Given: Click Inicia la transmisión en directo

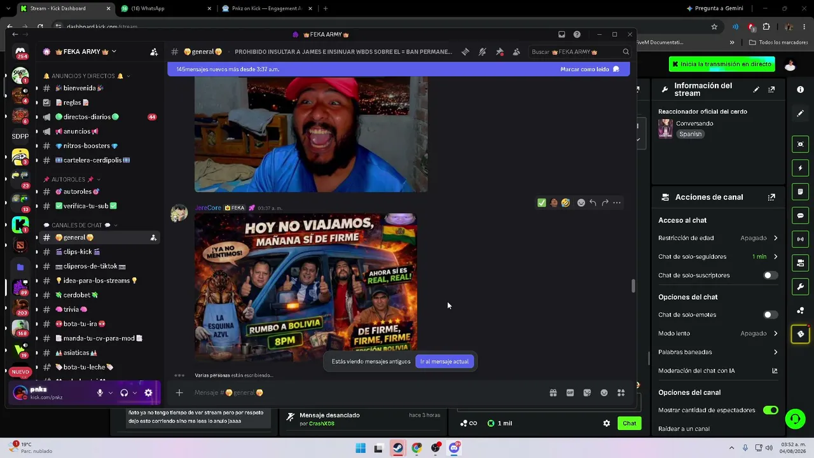Looking at the screenshot, I should pos(722,64).
